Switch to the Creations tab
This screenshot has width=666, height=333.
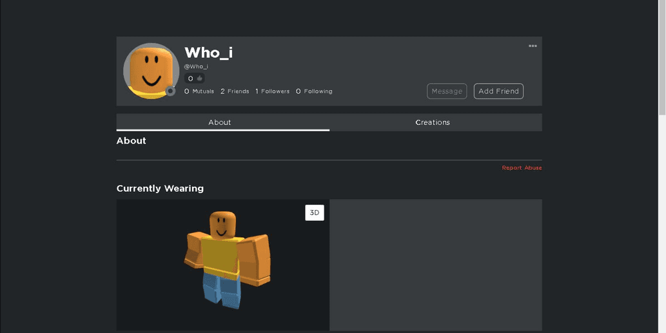click(x=436, y=122)
